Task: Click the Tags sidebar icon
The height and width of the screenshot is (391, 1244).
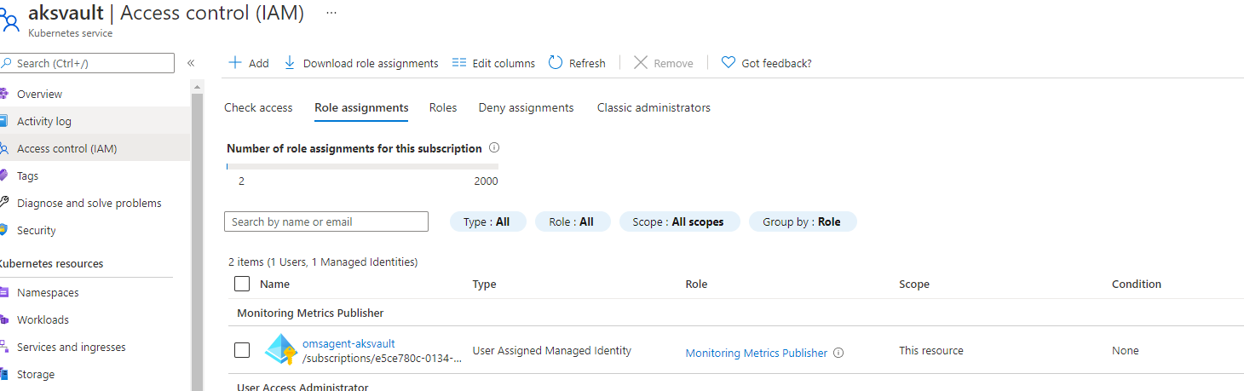Action: [3, 175]
